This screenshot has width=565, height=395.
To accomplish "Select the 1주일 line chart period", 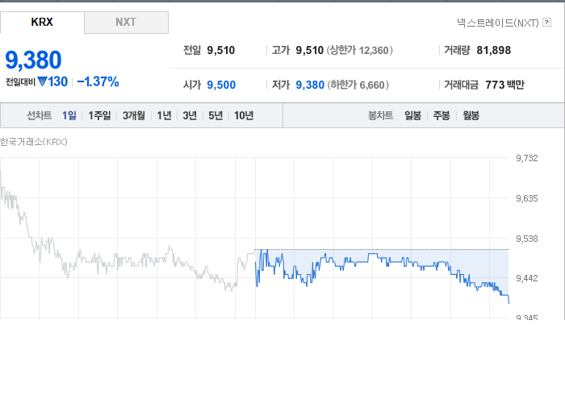I will click(x=99, y=115).
